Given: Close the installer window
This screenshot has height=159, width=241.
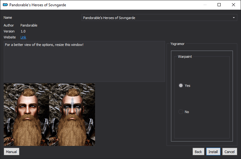Looking at the screenshot, I should click(x=233, y=5).
